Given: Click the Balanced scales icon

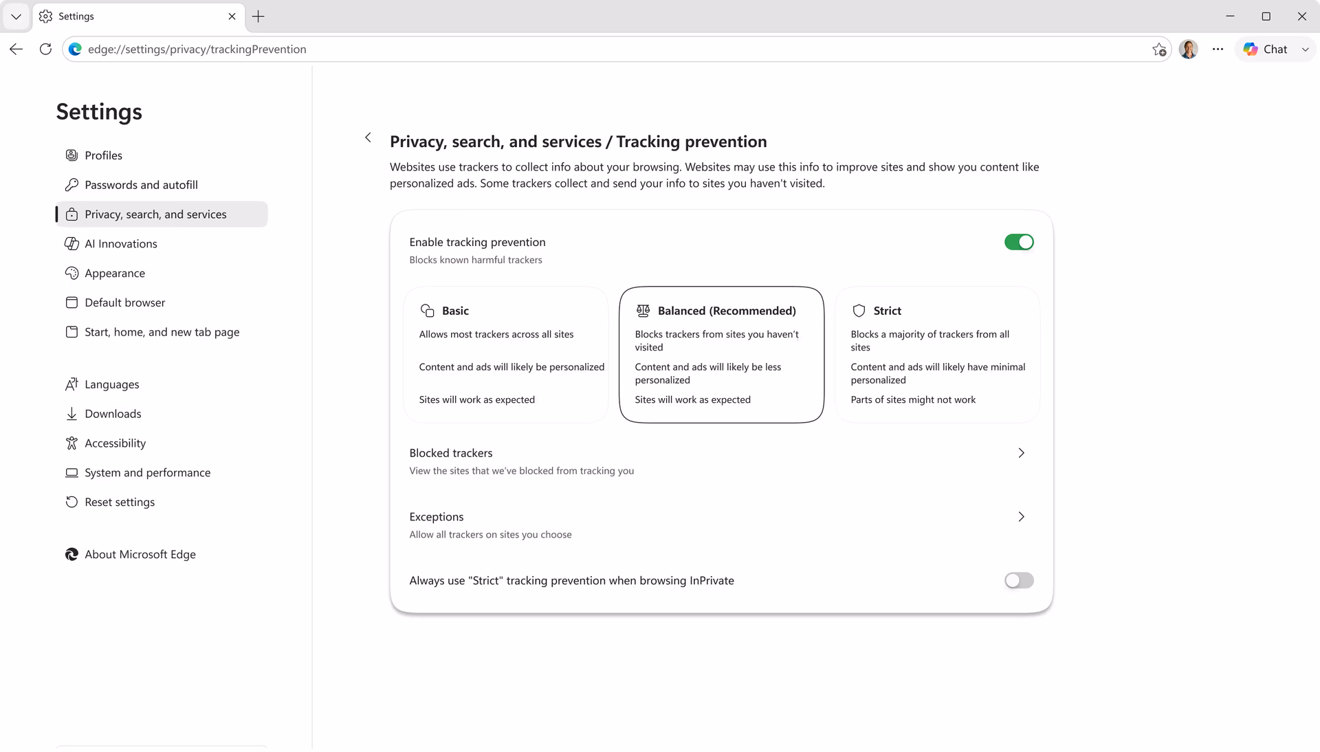Looking at the screenshot, I should 643,311.
